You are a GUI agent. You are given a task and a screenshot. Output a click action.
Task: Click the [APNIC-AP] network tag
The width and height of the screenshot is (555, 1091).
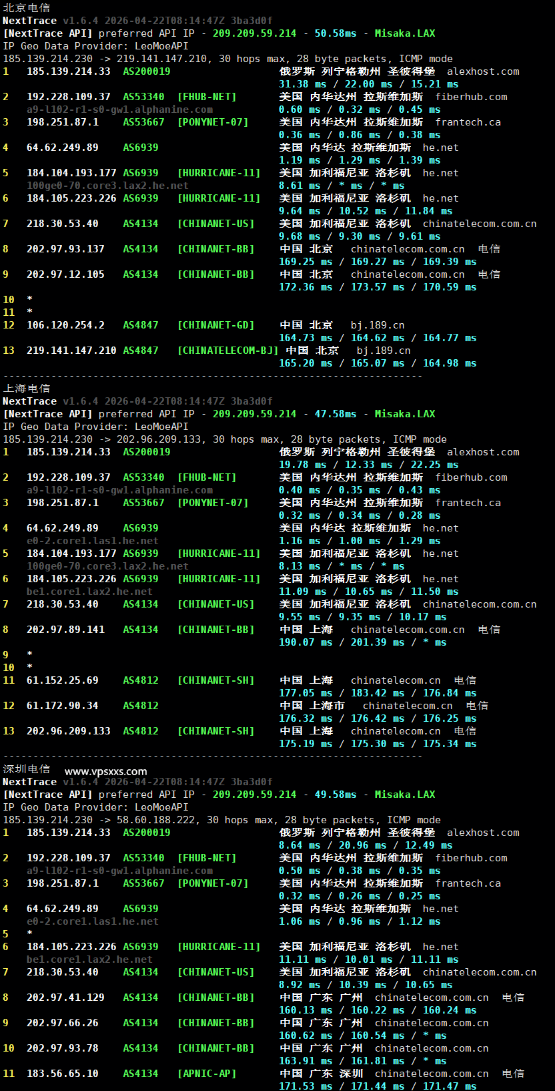(x=207, y=1073)
